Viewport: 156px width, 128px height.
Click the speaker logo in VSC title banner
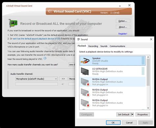click(x=50, y=11)
